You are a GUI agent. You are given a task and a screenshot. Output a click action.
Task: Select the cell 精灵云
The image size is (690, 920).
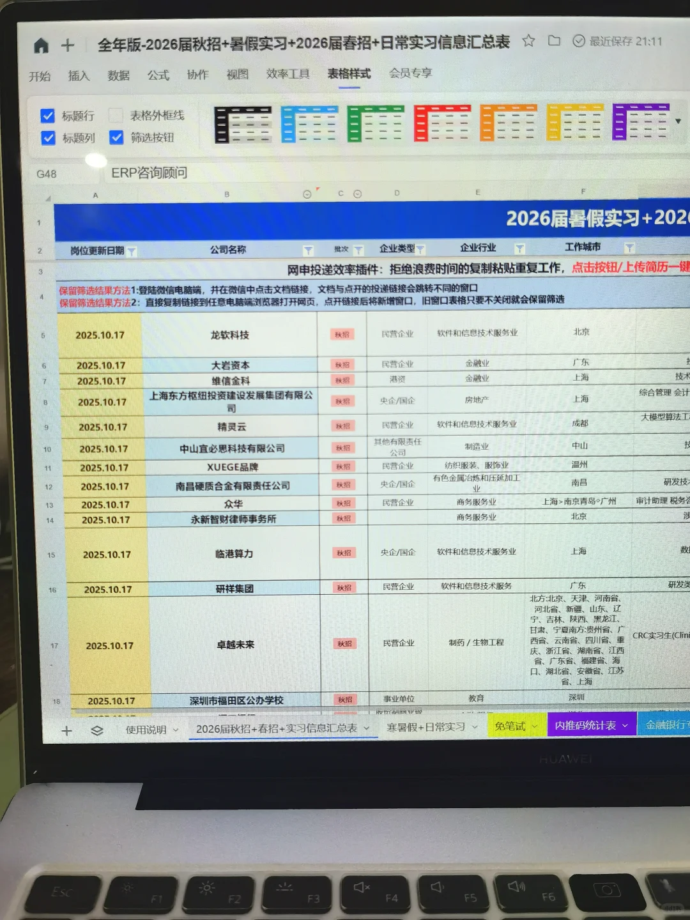pyautogui.click(x=231, y=427)
